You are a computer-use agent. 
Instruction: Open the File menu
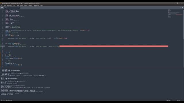click(x=1, y=5)
